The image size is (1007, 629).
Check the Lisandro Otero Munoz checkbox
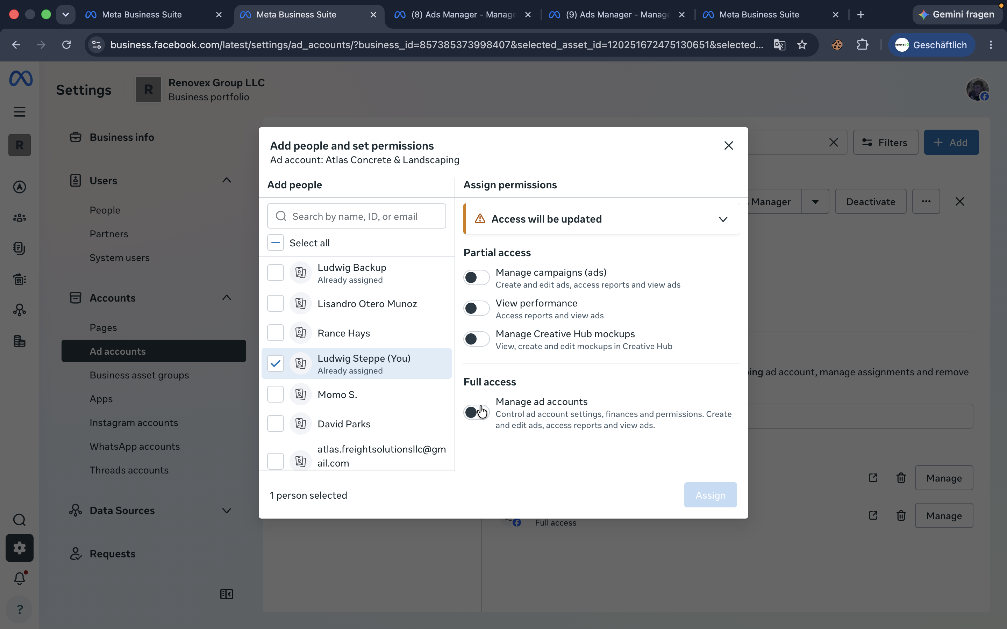point(276,304)
